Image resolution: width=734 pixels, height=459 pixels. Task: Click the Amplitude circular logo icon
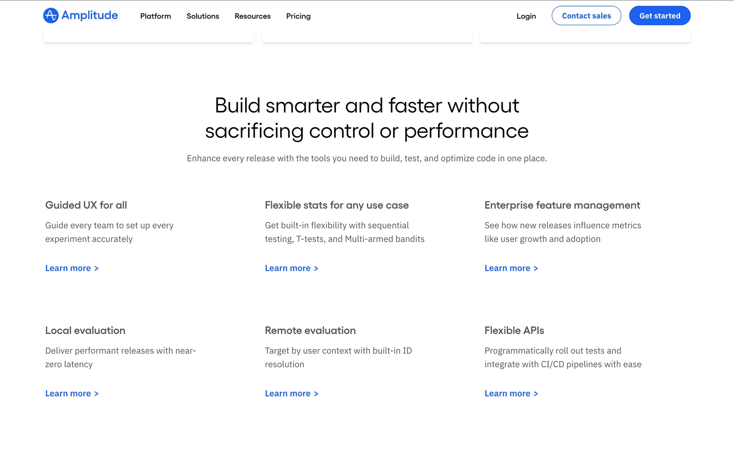coord(51,16)
